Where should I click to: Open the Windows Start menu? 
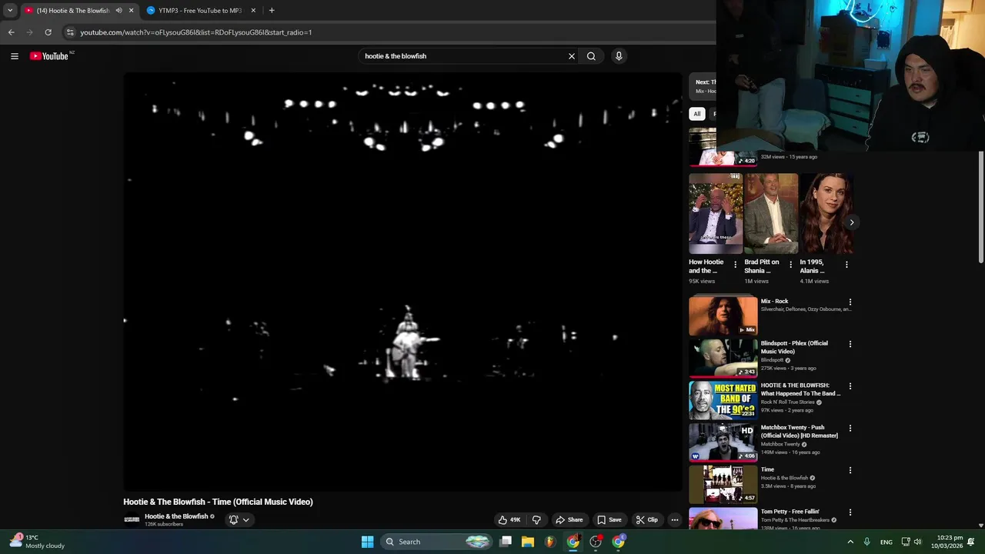[368, 542]
